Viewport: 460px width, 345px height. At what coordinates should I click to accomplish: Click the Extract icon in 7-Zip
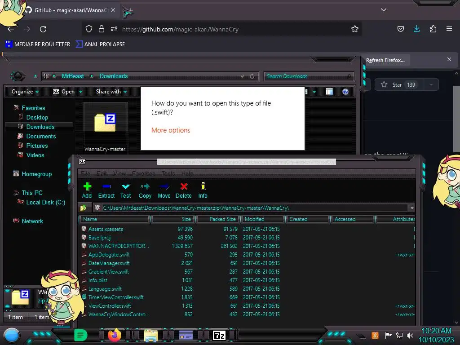coord(106,186)
